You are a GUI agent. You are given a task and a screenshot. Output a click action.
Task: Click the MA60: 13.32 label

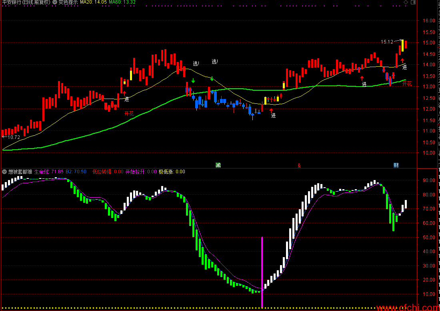click(122, 2)
